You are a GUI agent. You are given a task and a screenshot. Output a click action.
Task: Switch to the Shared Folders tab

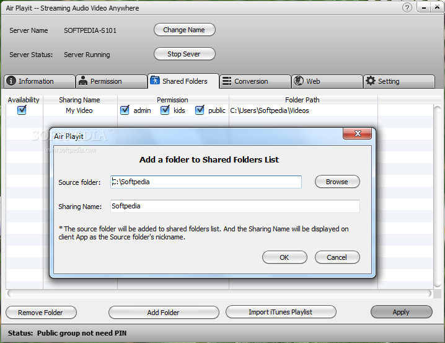point(183,81)
